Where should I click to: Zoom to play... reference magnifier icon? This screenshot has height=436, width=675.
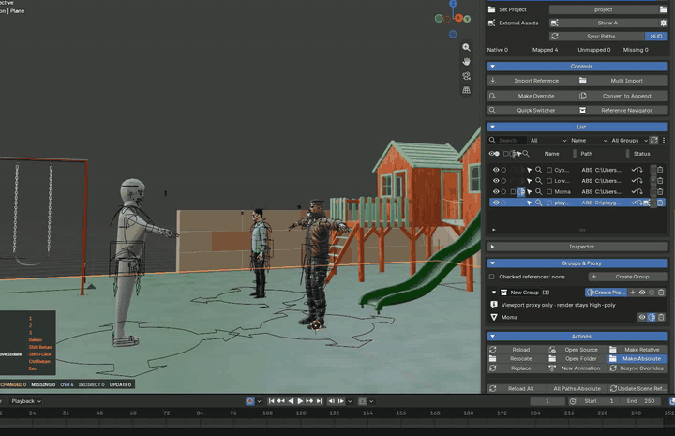click(538, 203)
